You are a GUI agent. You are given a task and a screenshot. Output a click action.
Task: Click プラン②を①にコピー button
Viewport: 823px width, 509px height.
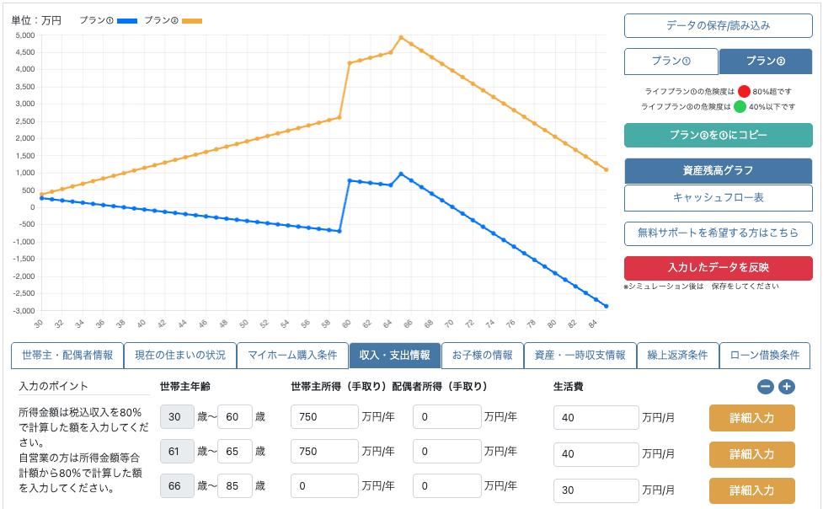[718, 134]
